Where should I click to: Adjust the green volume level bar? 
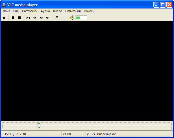pyautogui.click(x=81, y=18)
